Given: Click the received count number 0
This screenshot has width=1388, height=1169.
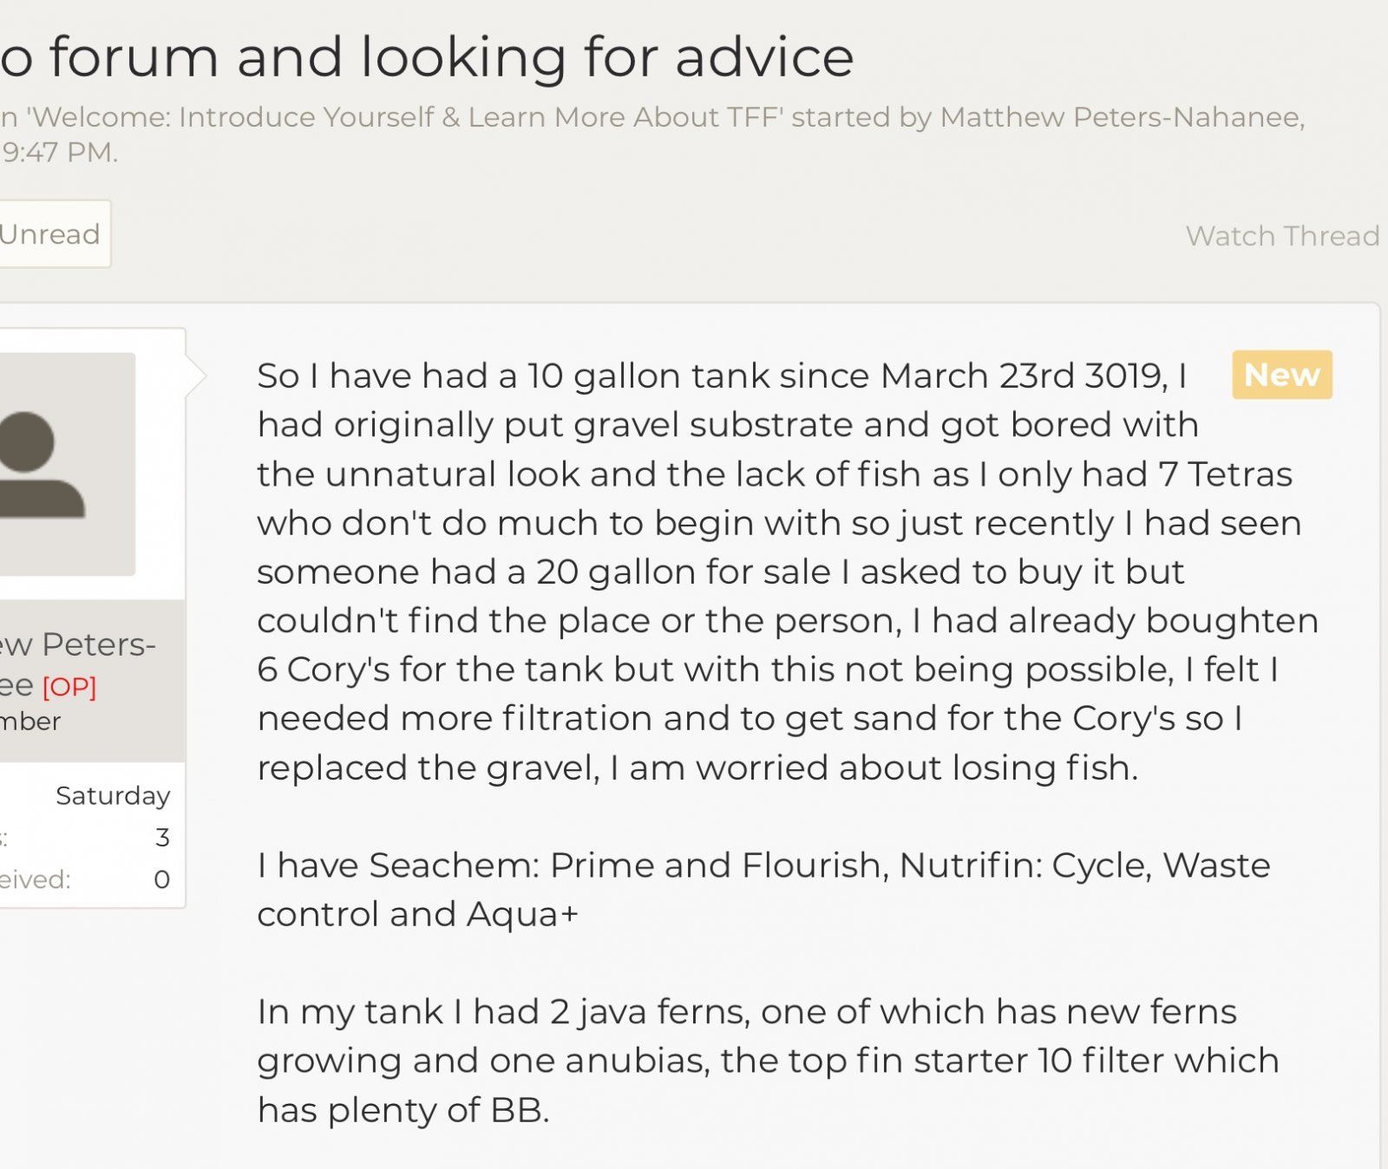Looking at the screenshot, I should tap(162, 880).
